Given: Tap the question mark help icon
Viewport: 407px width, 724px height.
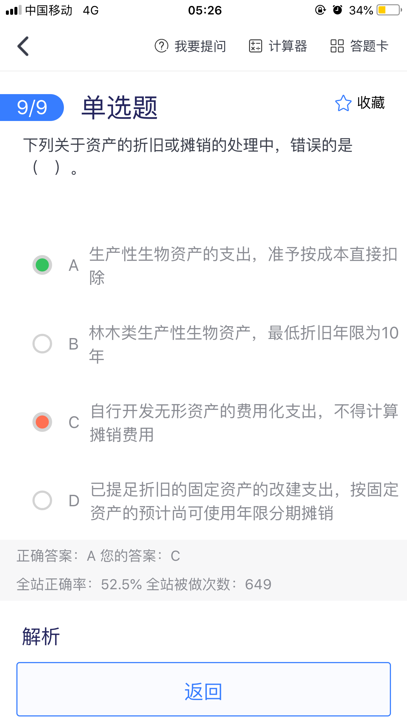Looking at the screenshot, I should click(x=161, y=46).
